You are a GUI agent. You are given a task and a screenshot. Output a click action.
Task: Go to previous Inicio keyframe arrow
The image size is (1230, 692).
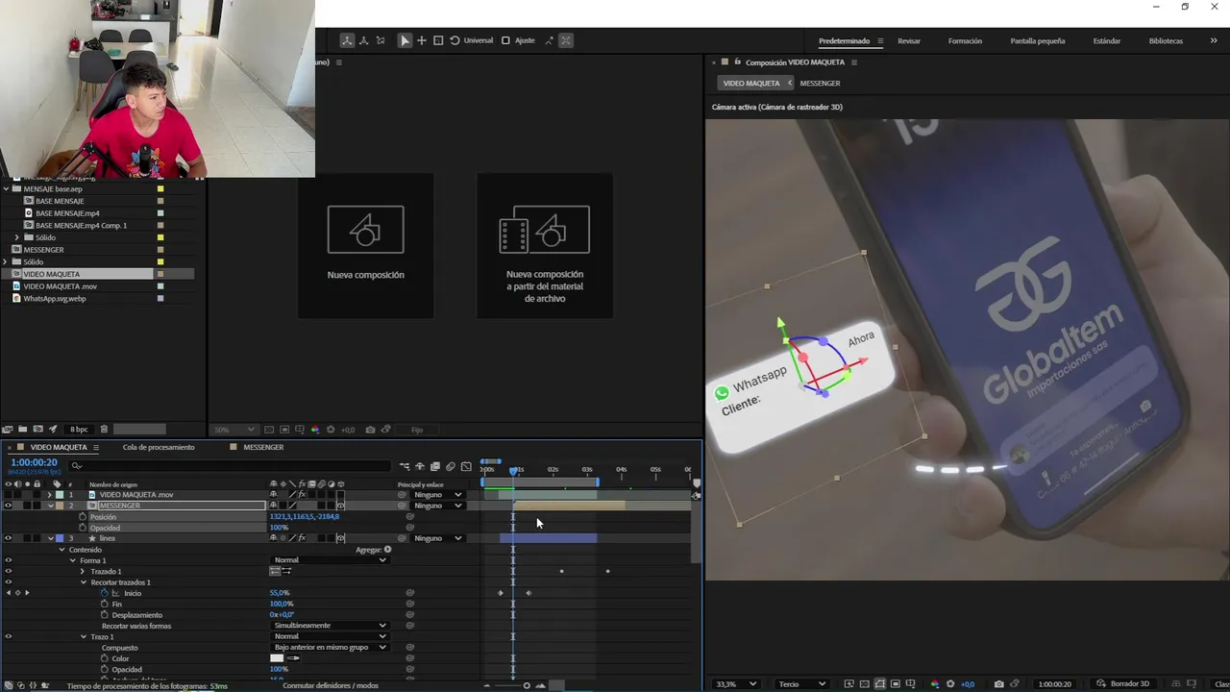click(x=8, y=593)
